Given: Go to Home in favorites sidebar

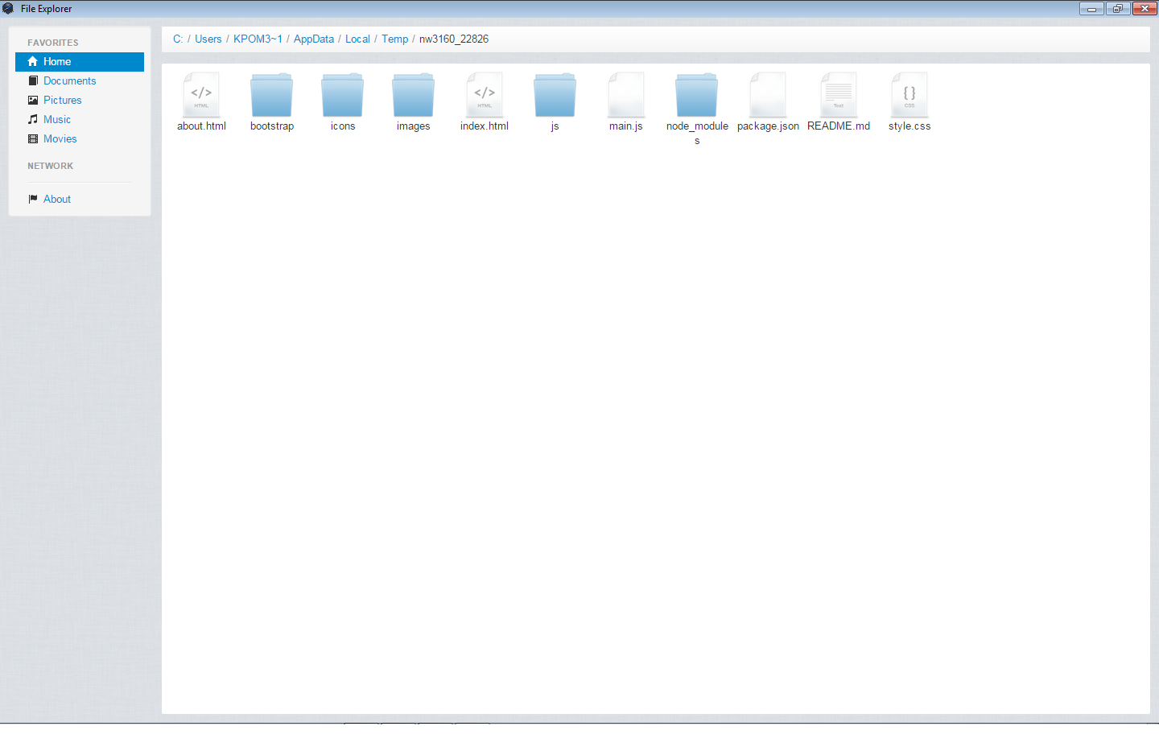Looking at the screenshot, I should [57, 62].
